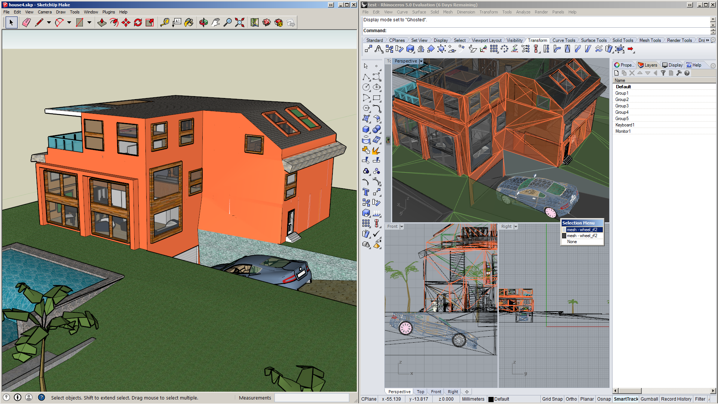Activate the Push/Pull tool
Viewport: 718px width, 404px height.
click(102, 23)
